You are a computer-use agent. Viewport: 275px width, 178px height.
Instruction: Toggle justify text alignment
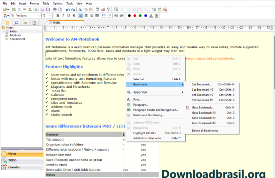coord(97,16)
